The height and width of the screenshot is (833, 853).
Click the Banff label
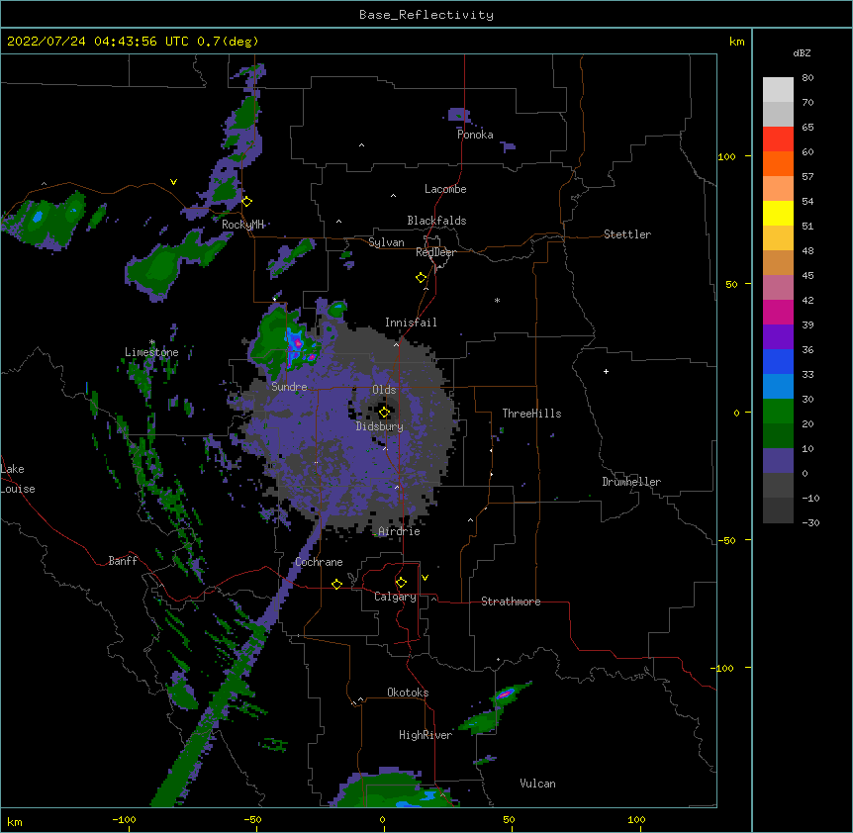pos(123,561)
